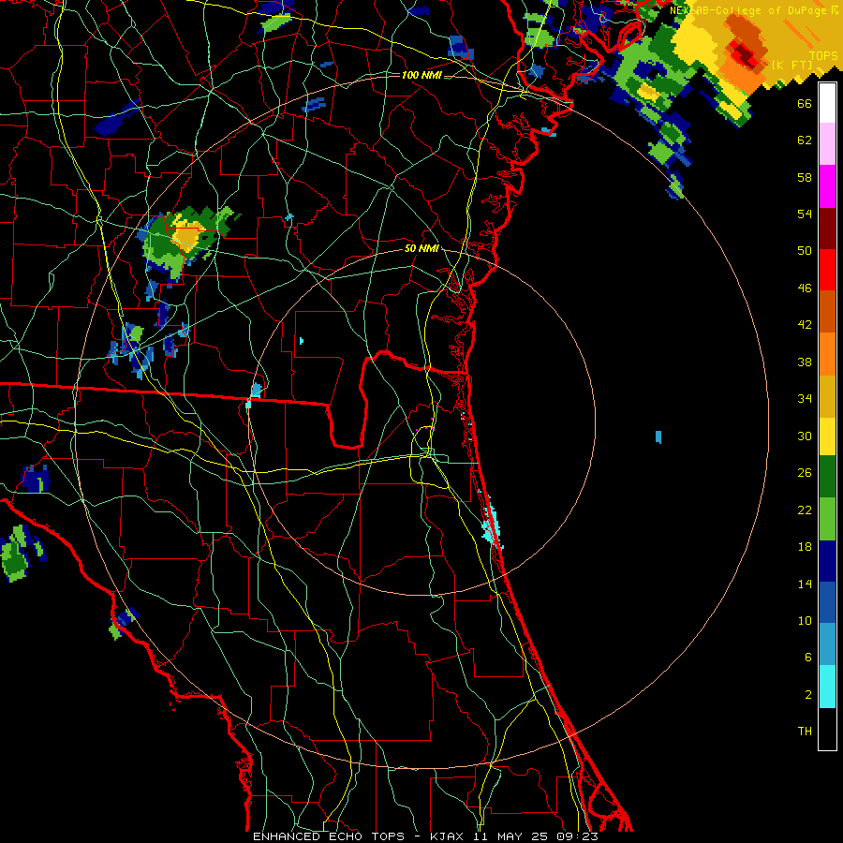Click the "66" scale label

pyautogui.click(x=805, y=103)
